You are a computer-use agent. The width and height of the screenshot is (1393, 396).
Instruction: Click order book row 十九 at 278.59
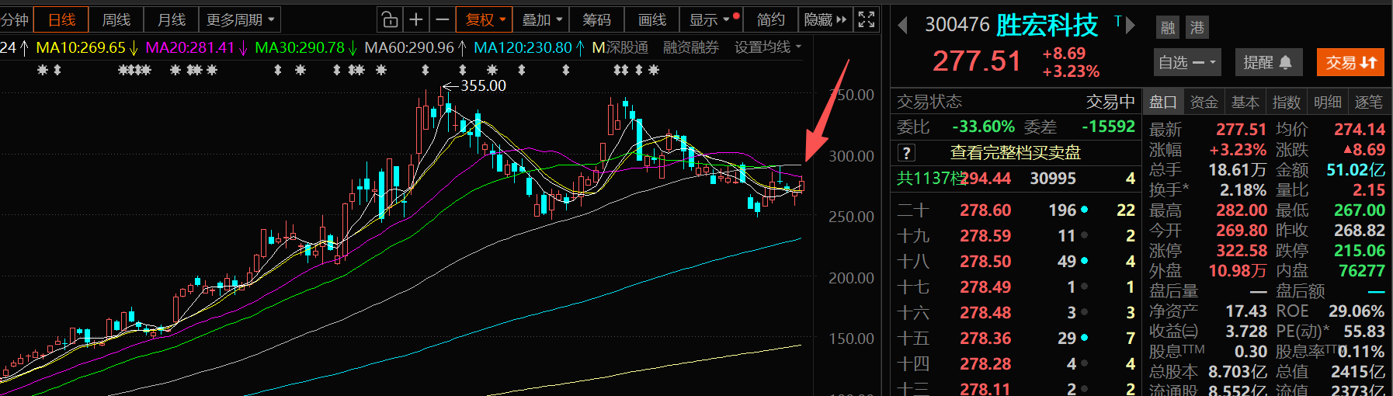click(x=1016, y=236)
